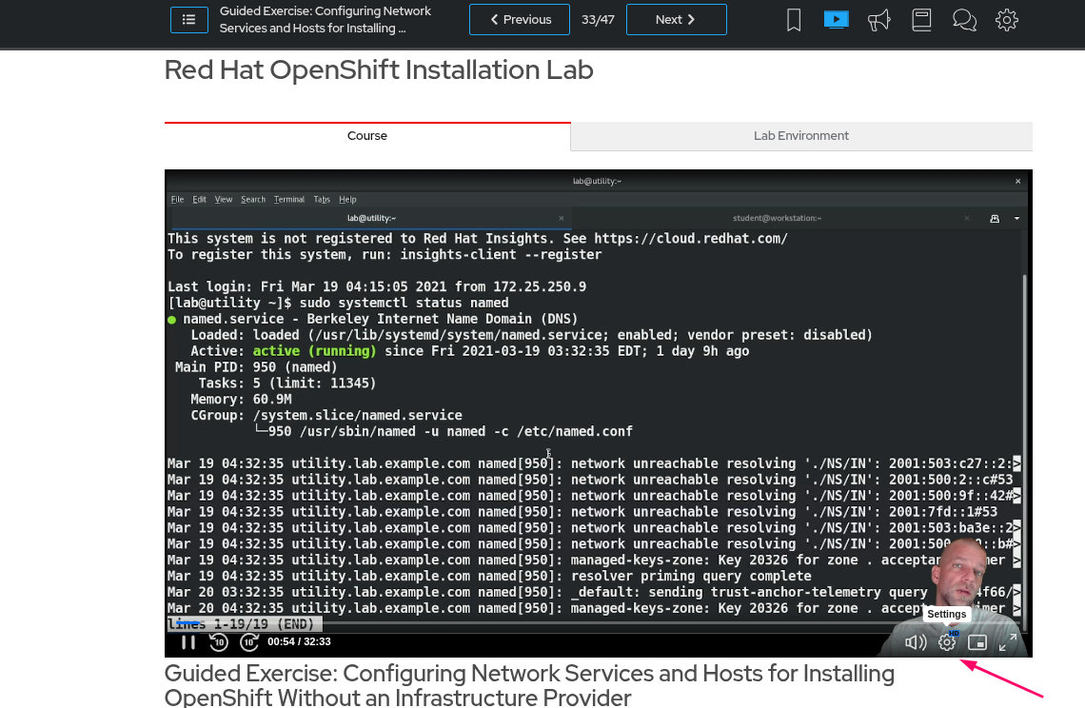The height and width of the screenshot is (708, 1085).
Task: Open the terminal Search menu
Action: 253,199
